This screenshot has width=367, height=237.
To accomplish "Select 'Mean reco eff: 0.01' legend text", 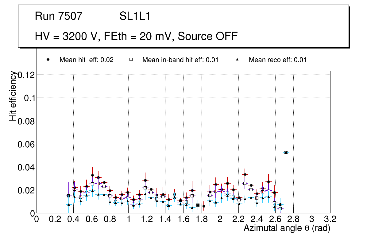I will (x=277, y=60).
